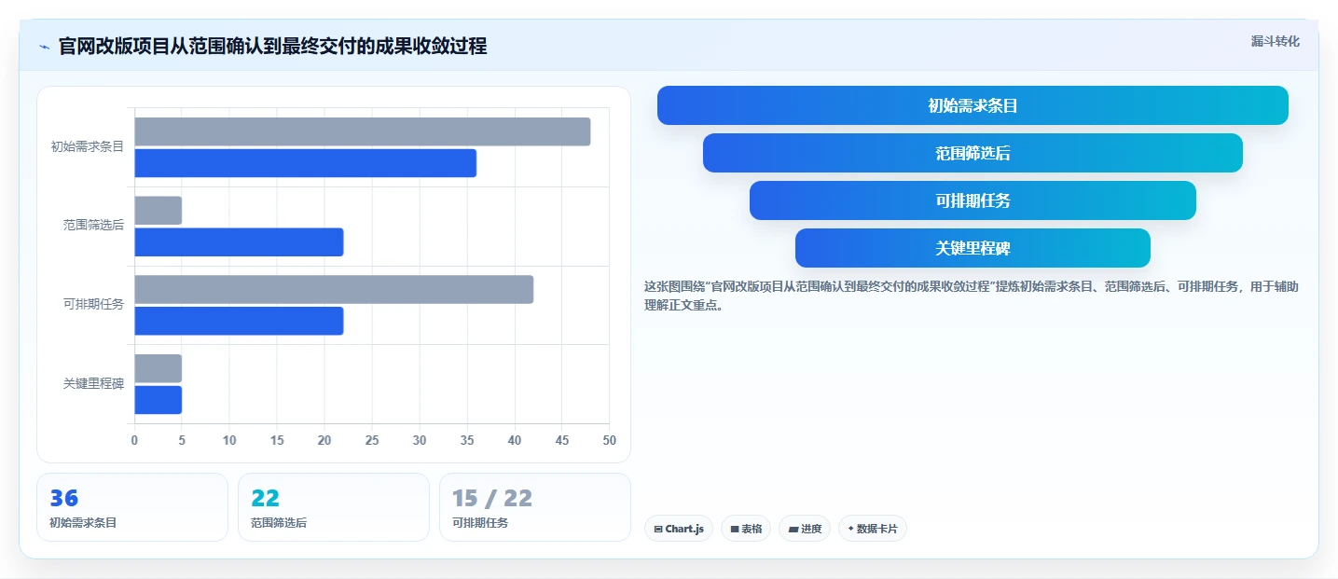Screen dimensions: 1338x579
Task: Click the gray bar for 可排期任务
Action: (x=334, y=289)
